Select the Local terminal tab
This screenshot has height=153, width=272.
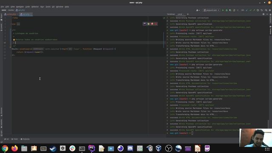click(180, 14)
